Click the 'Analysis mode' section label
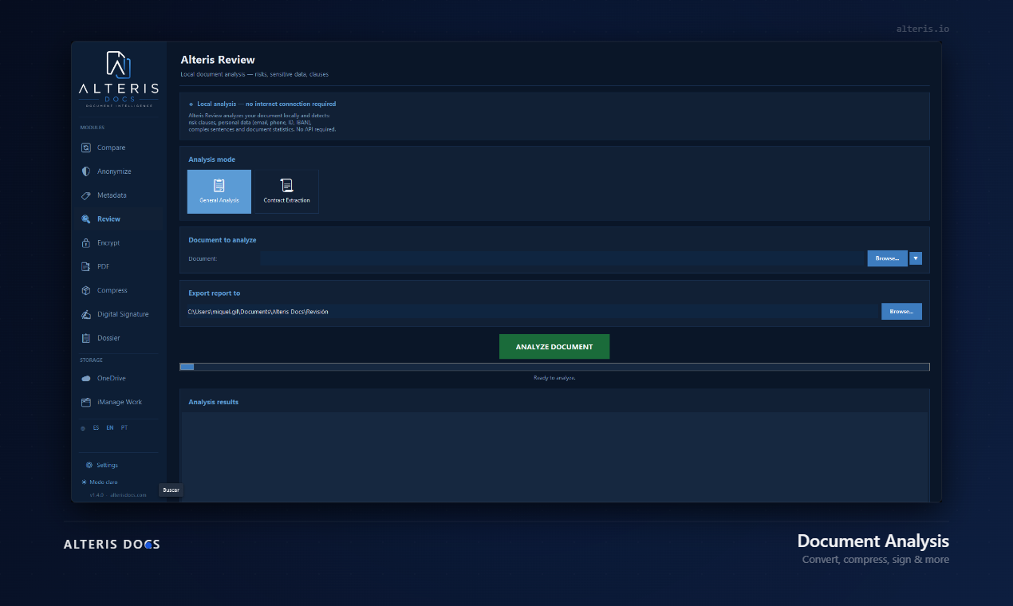Screen dimensions: 1013x606 click(211, 159)
